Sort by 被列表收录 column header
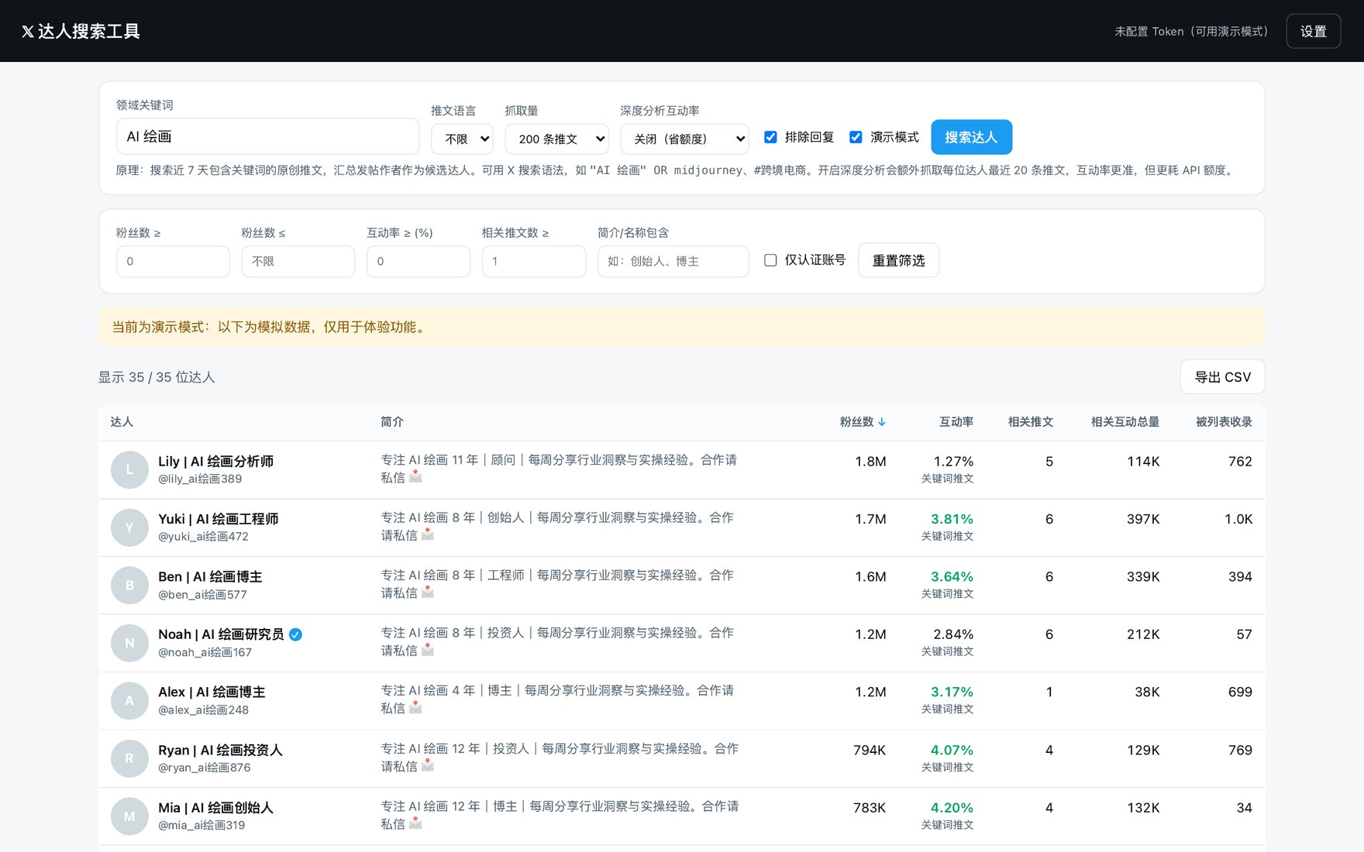Viewport: 1364px width, 852px height. pyautogui.click(x=1224, y=422)
